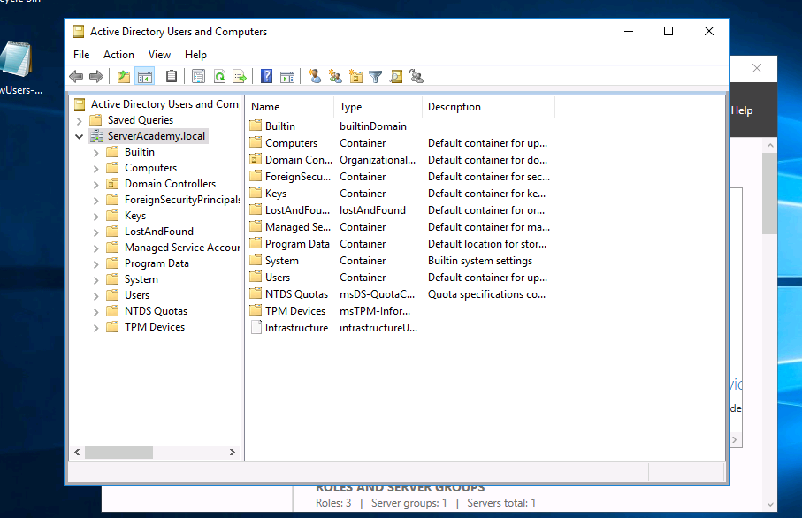The image size is (802, 518).
Task: Expand the Builtin tree node
Action: [x=95, y=153]
